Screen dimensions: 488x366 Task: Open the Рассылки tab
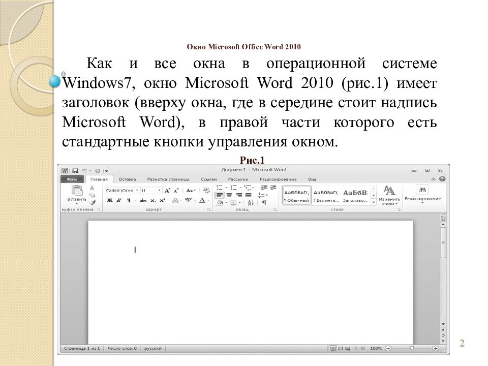point(238,179)
